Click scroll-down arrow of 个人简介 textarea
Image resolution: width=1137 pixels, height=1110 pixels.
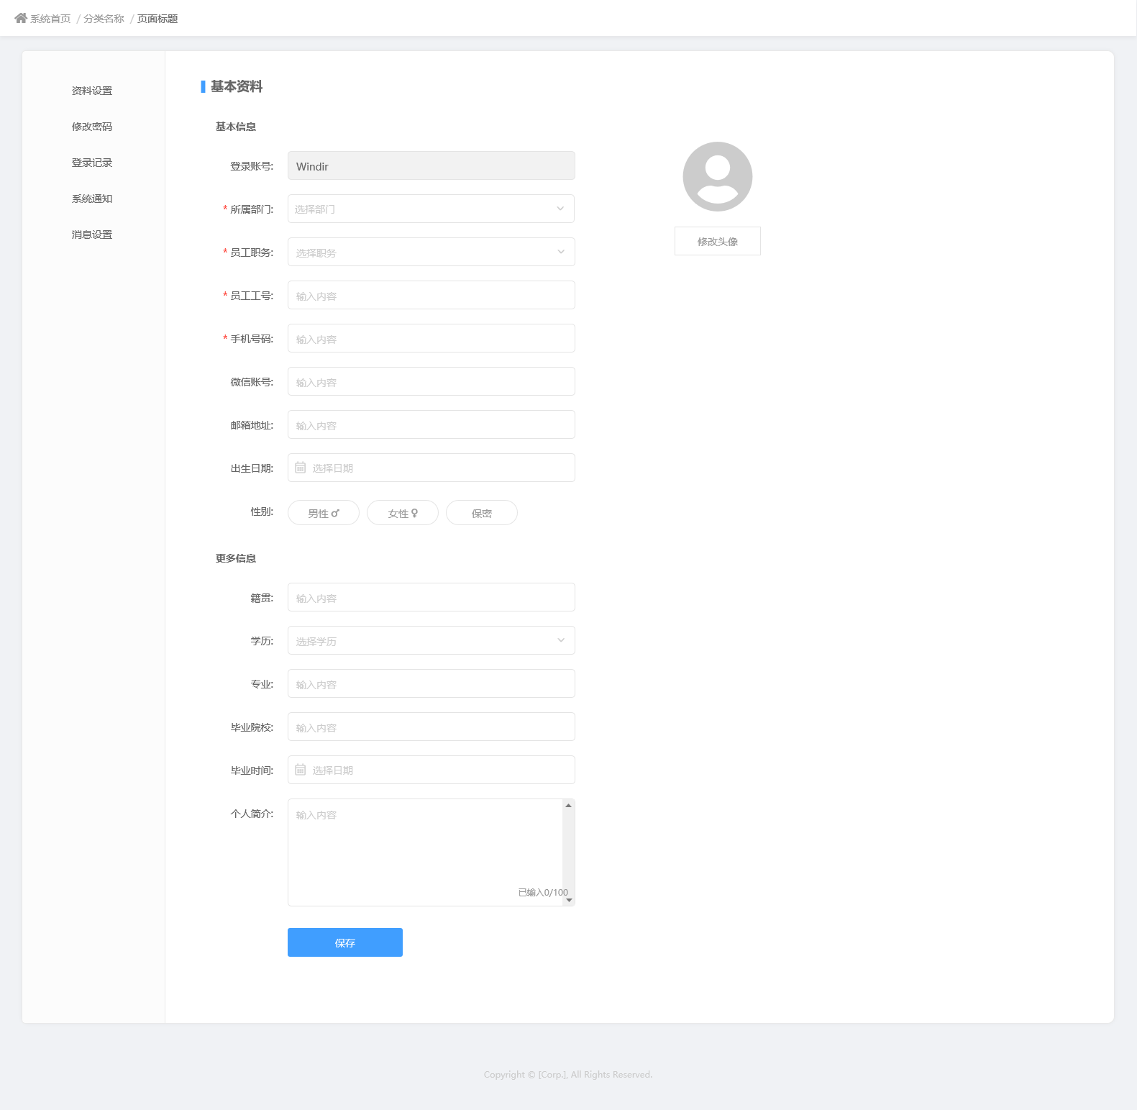569,900
